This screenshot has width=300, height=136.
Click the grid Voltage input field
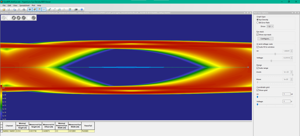point(286,101)
